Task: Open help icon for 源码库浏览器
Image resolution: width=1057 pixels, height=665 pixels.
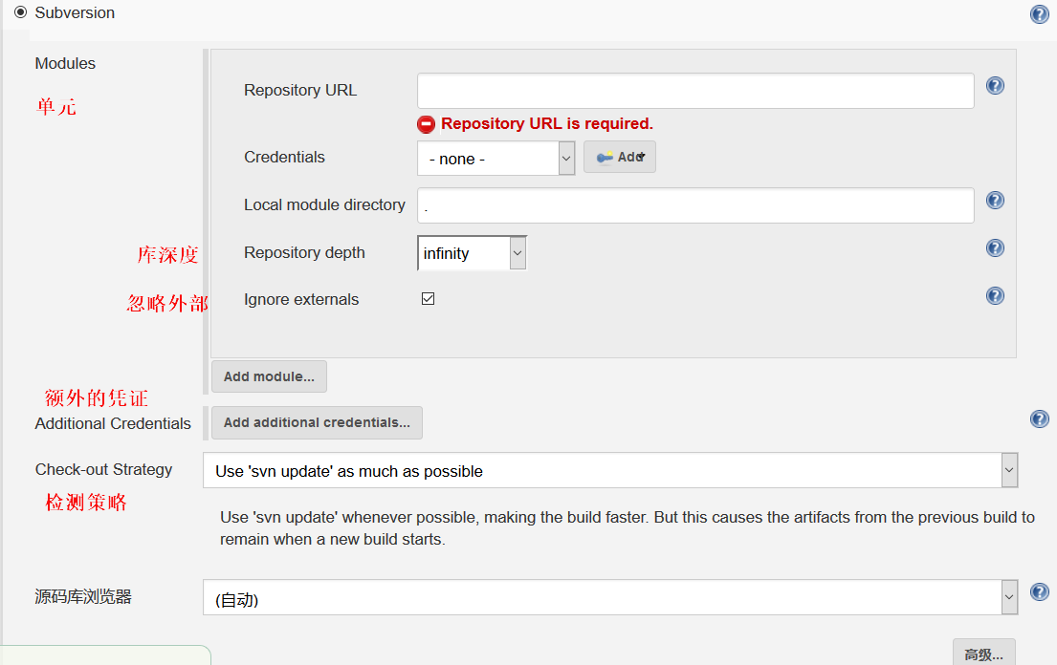Action: tap(1040, 591)
